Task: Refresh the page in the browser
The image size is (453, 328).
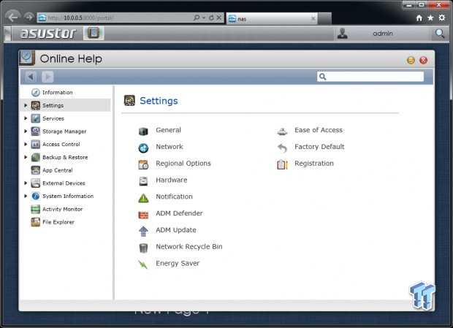Action: [x=211, y=18]
